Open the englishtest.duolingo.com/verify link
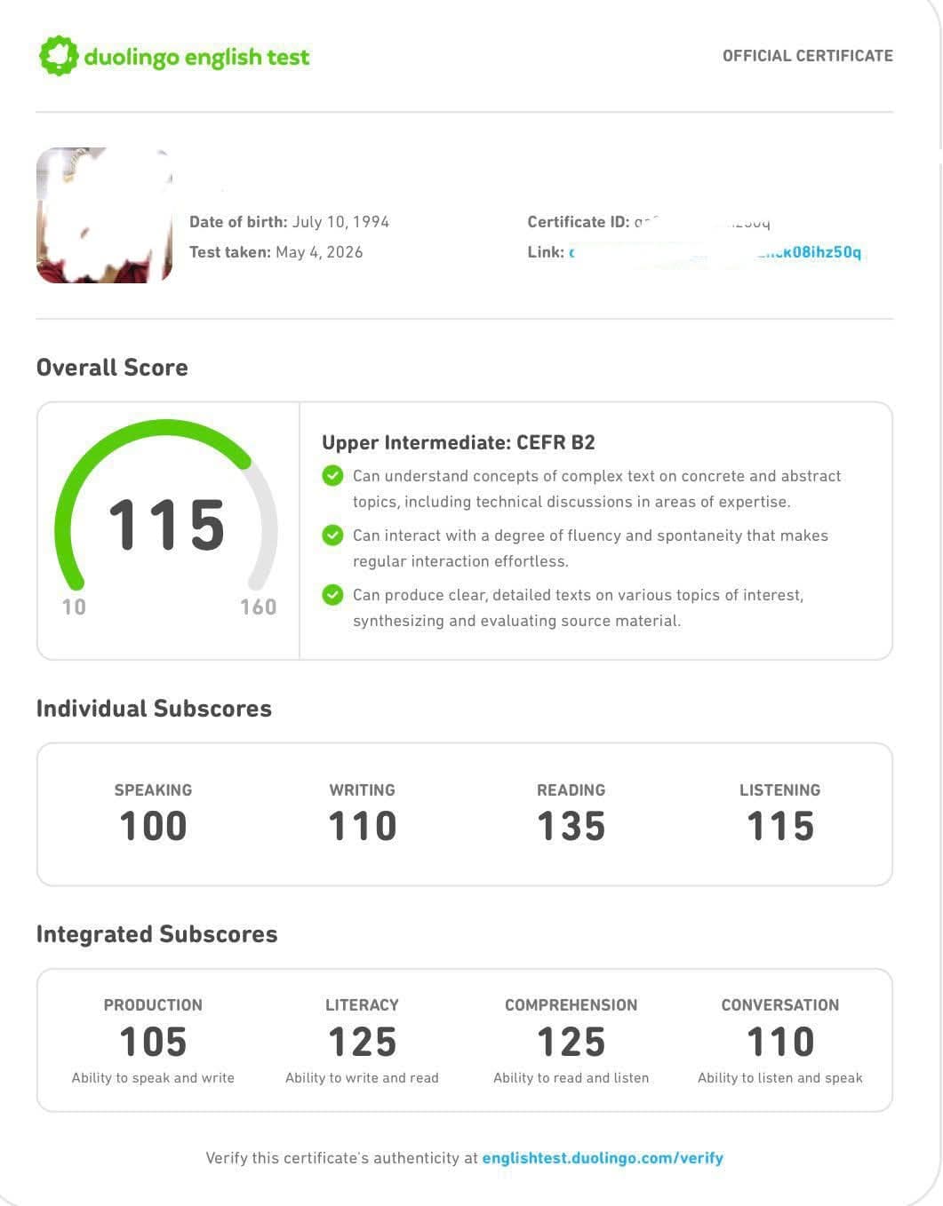This screenshot has width=943, height=1206. 603,1158
